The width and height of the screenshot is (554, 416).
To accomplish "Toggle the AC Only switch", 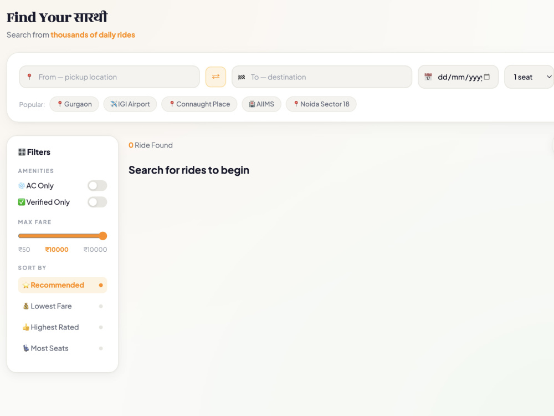I will point(97,186).
